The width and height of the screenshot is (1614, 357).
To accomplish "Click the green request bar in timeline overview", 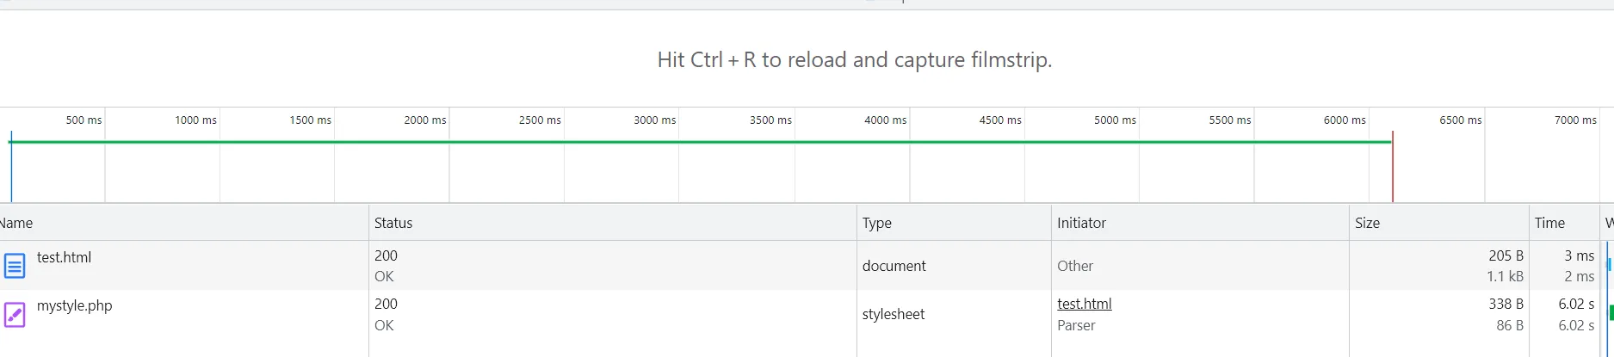I will coord(689,142).
